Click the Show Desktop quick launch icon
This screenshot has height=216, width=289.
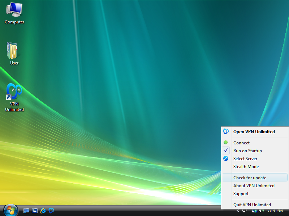point(26,211)
